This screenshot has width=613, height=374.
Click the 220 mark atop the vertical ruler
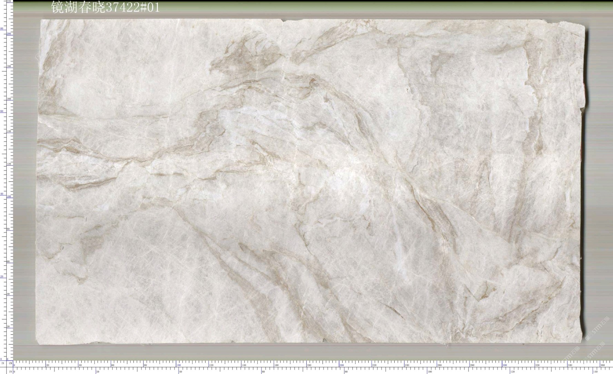point(9,2)
